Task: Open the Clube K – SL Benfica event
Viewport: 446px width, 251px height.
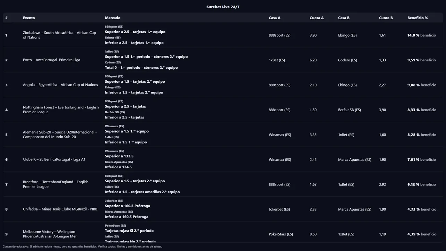Action: [x=54, y=159]
